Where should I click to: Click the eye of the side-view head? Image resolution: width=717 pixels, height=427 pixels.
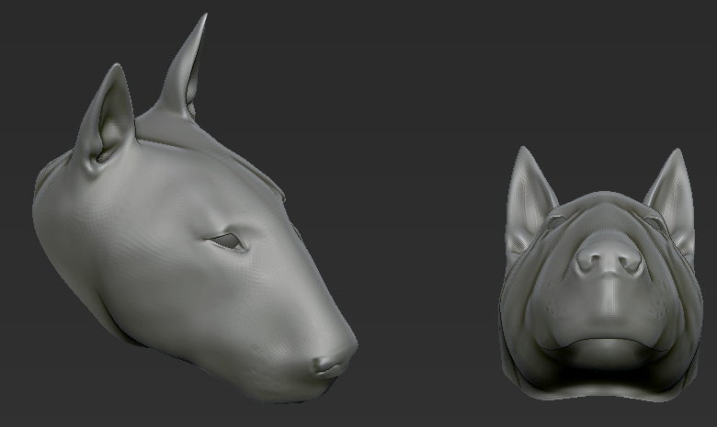point(228,242)
